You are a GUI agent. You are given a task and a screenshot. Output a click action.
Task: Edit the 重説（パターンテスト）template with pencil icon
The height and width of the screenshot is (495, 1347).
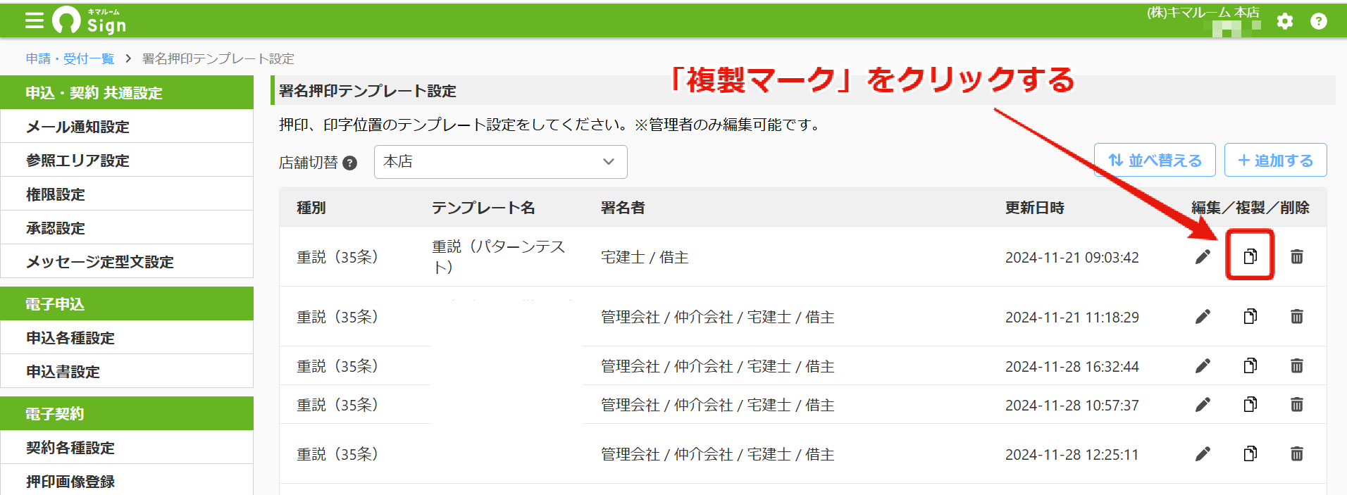pyautogui.click(x=1203, y=256)
